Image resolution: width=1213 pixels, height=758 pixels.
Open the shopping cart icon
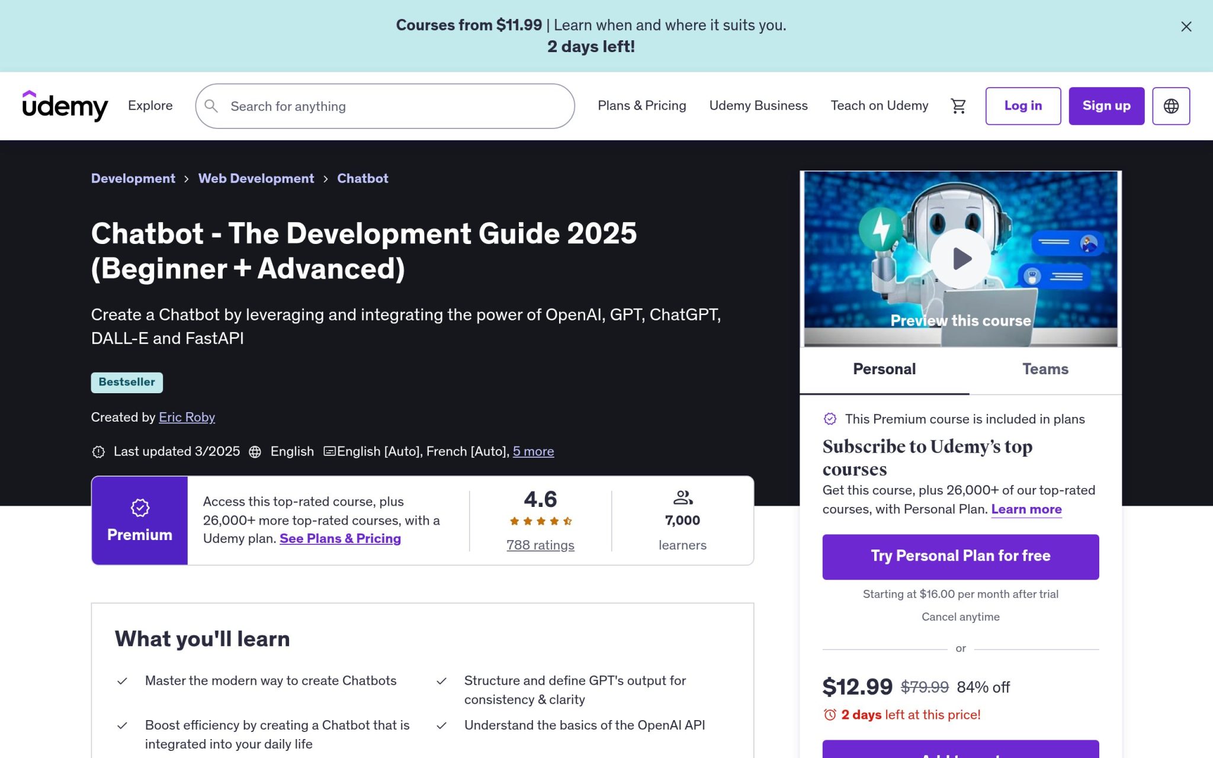tap(958, 106)
